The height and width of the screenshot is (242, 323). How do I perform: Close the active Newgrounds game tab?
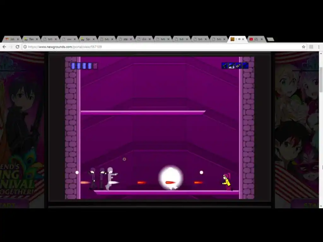click(243, 39)
